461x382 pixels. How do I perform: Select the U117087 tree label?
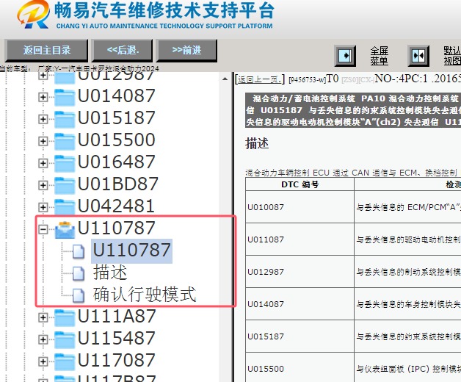[x=117, y=360]
